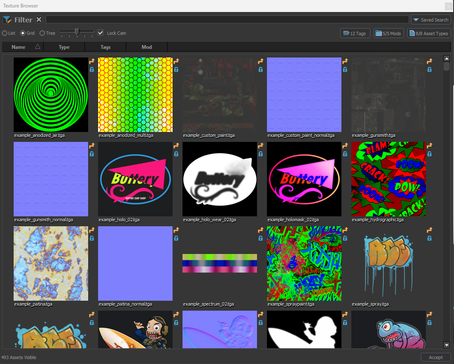Sort by the Tags column header
454x364 pixels.
tap(106, 47)
